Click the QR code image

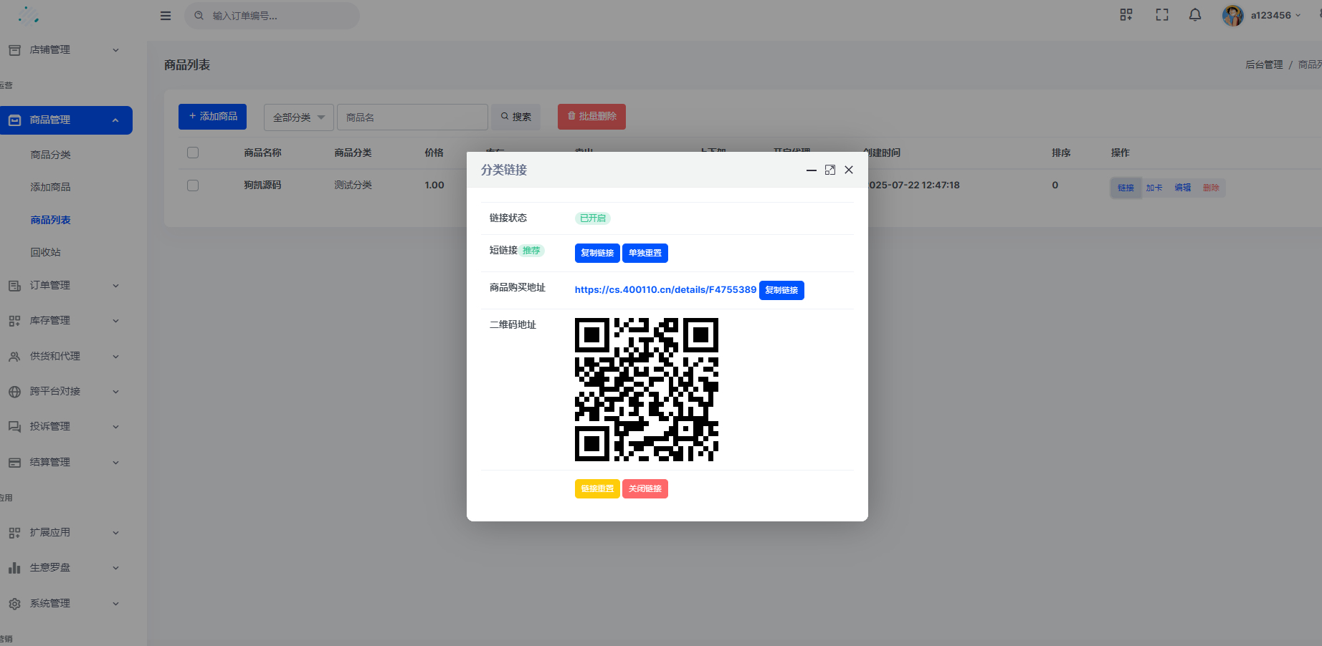coord(646,390)
